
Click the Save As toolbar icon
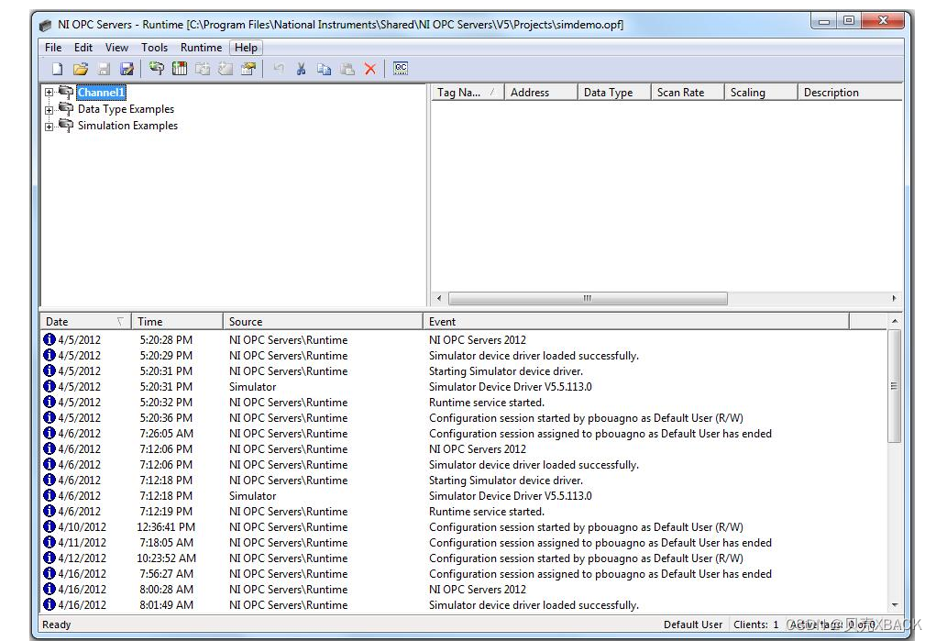[x=127, y=69]
